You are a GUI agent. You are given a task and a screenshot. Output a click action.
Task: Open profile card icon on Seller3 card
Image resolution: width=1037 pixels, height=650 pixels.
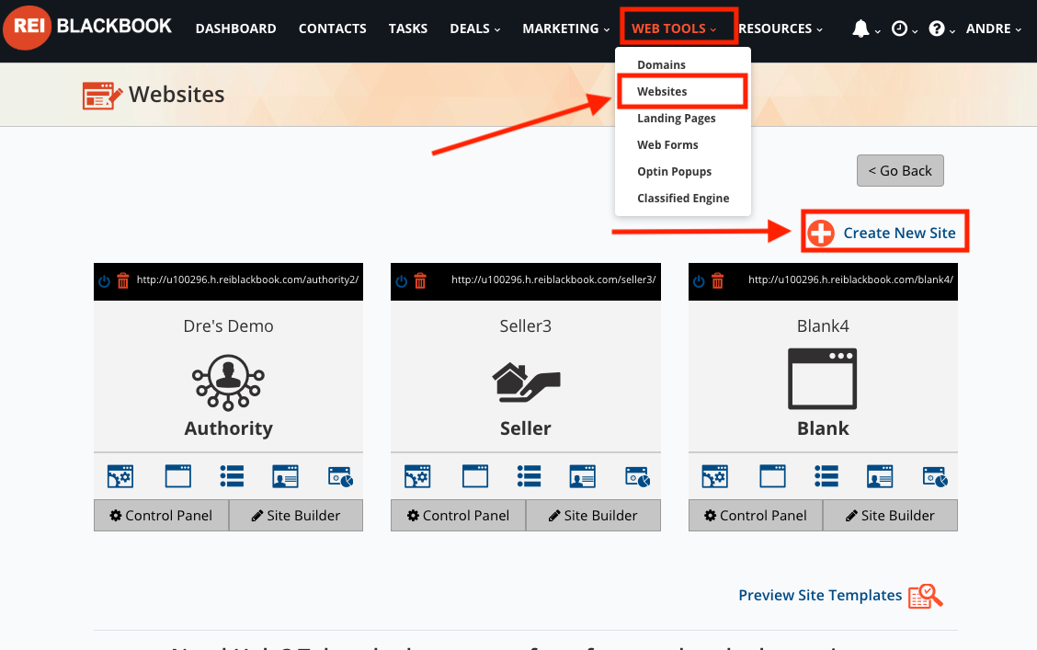582,476
